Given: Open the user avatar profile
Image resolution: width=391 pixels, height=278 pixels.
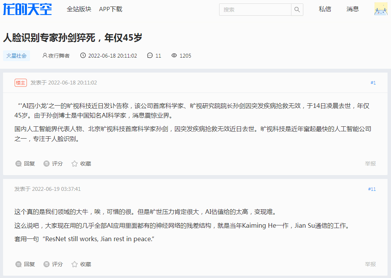Looking at the screenshot, I should tap(381, 9).
